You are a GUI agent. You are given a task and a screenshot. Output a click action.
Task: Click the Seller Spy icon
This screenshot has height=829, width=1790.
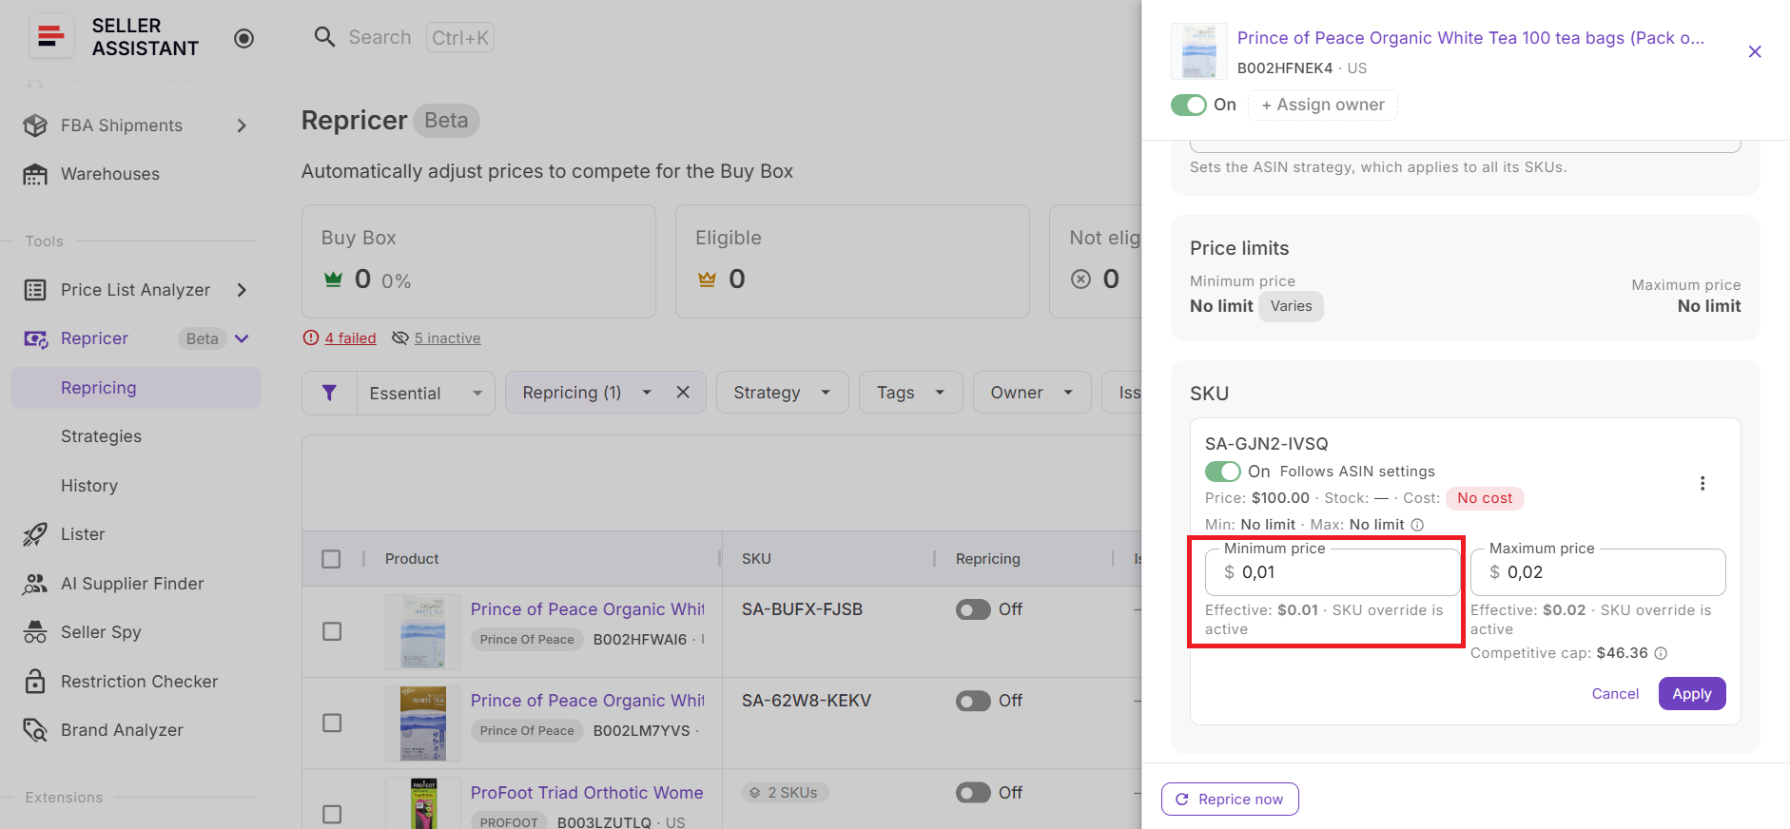35,632
